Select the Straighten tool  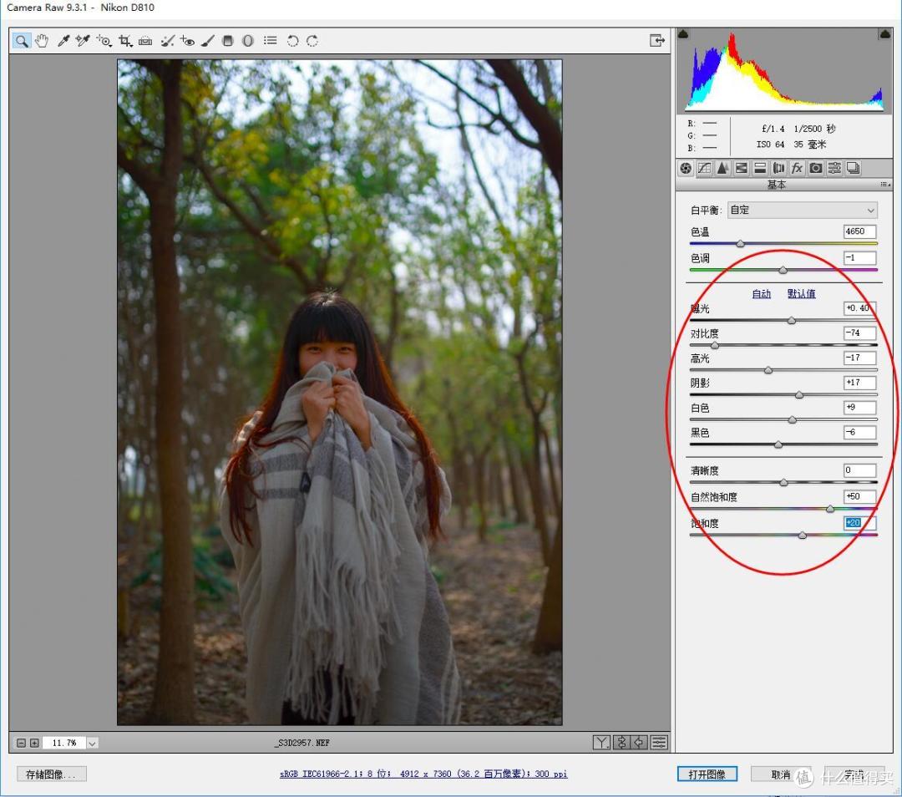(x=145, y=41)
